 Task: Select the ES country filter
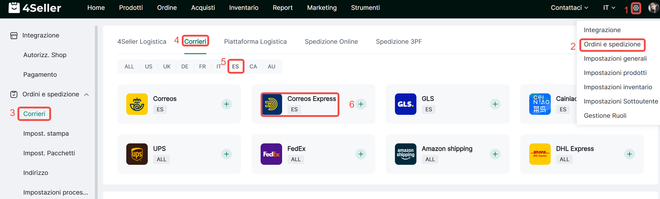pyautogui.click(x=236, y=67)
